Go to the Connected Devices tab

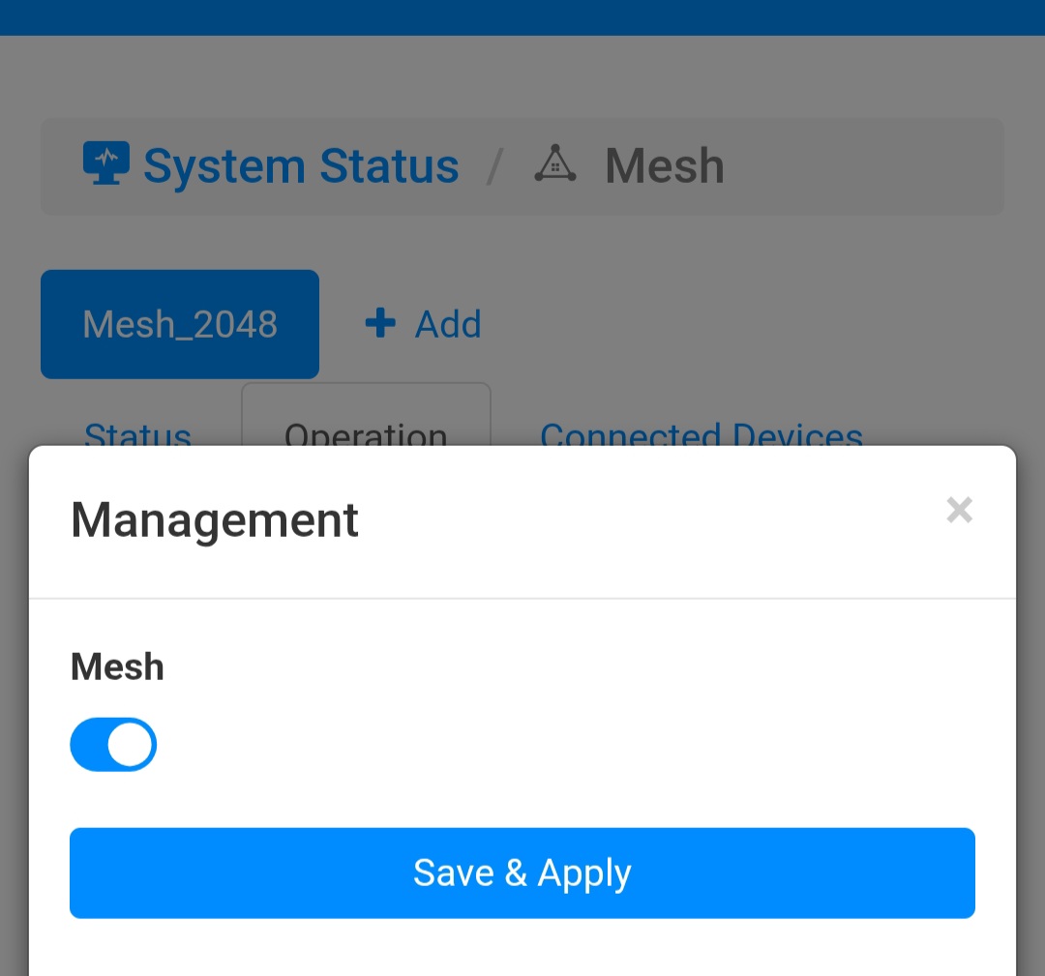(x=701, y=432)
